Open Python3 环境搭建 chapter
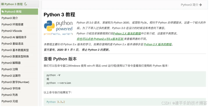Viewport: 210px width, 107px height. [x=12, y=24]
